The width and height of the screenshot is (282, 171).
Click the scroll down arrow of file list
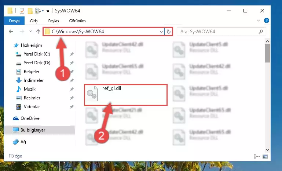coord(267,150)
